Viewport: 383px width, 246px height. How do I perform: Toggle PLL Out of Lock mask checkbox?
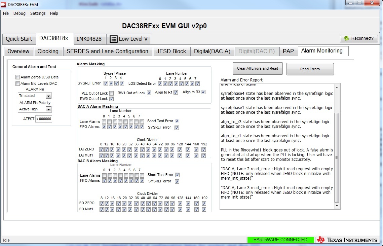[111, 93]
